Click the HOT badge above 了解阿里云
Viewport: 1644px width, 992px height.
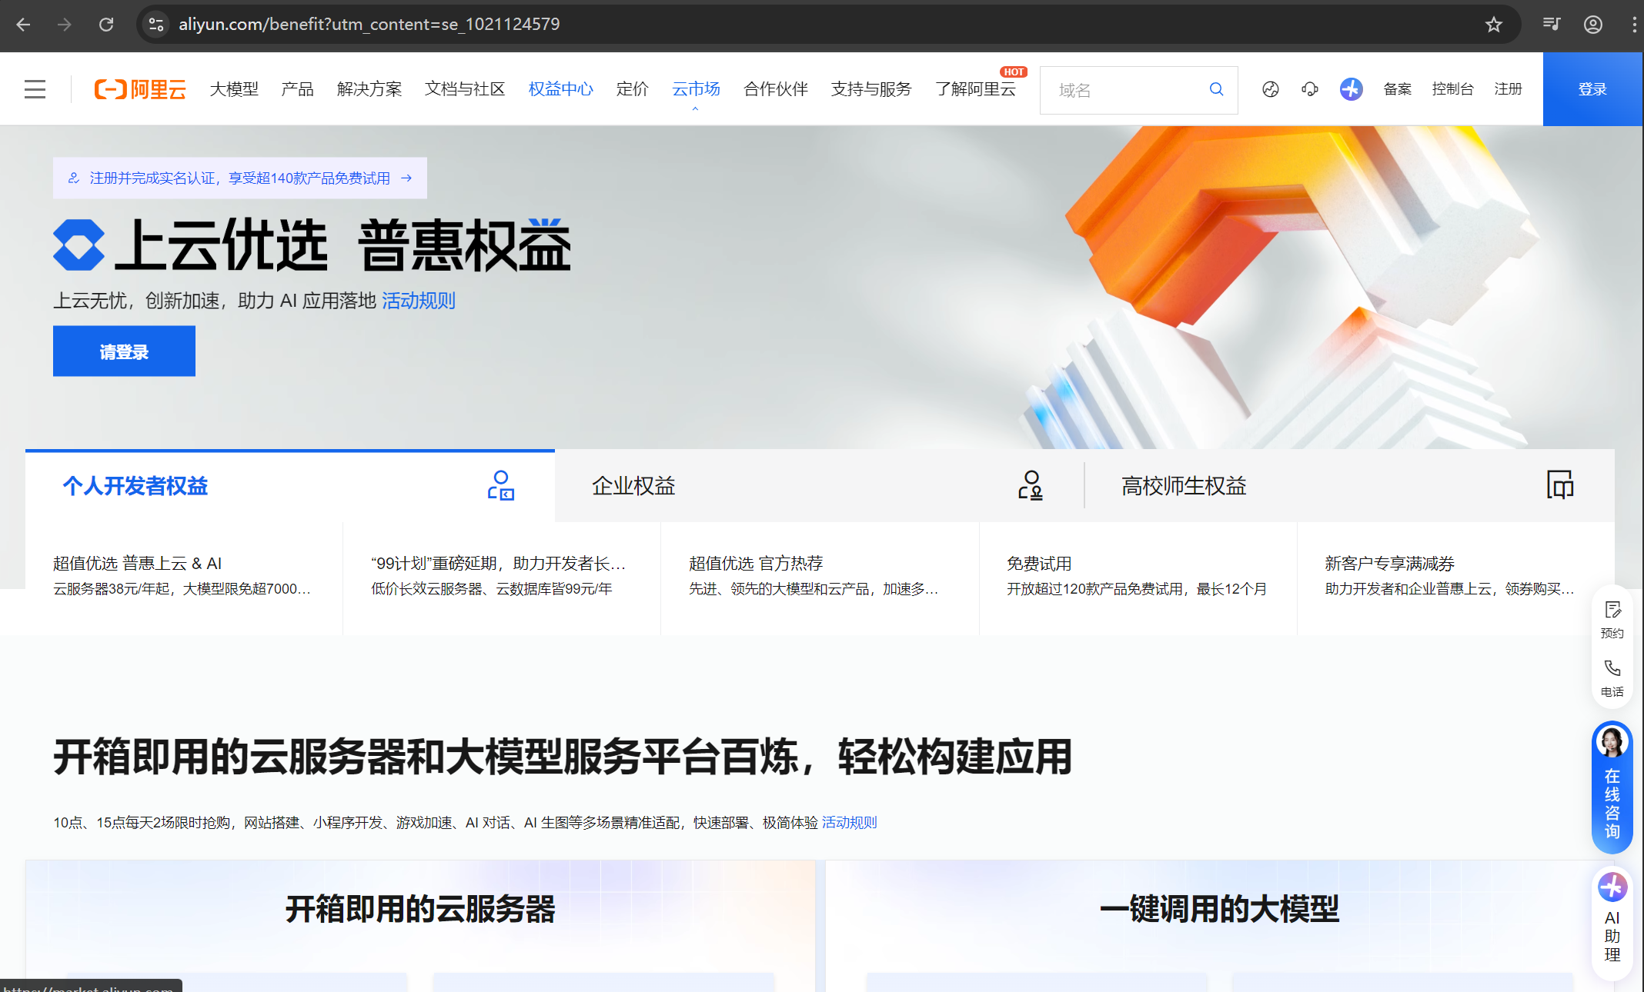pos(1014,72)
